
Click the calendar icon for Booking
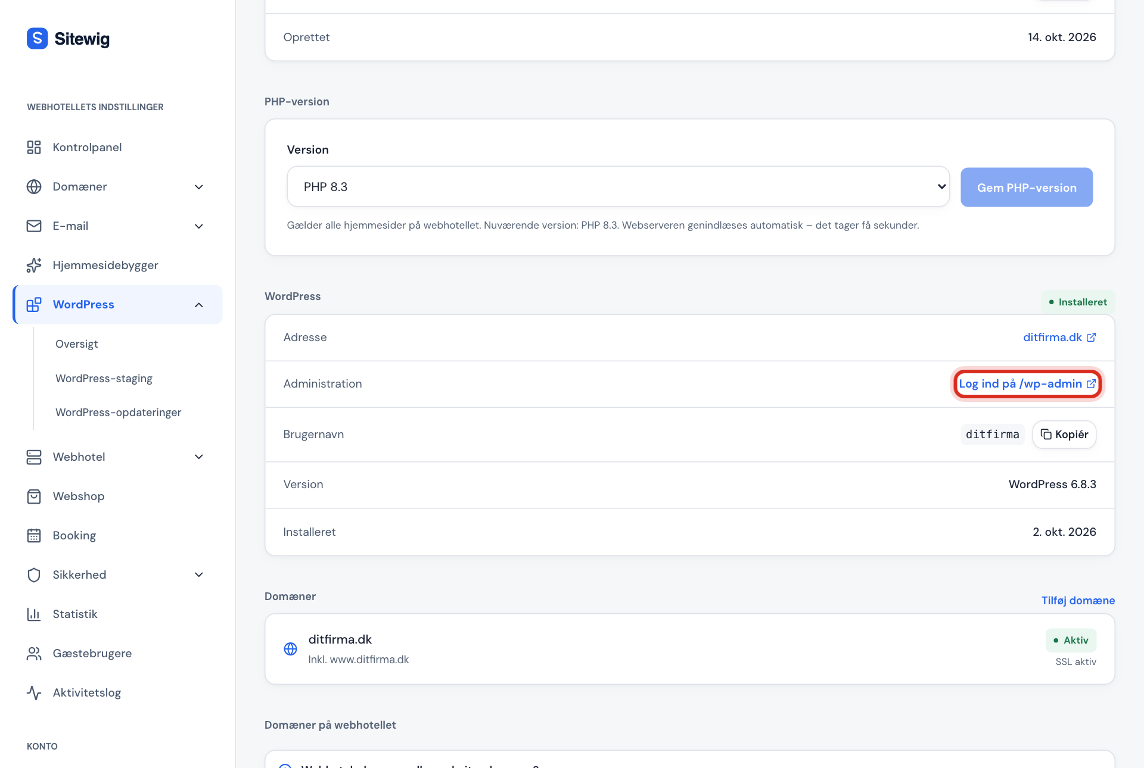coord(34,535)
